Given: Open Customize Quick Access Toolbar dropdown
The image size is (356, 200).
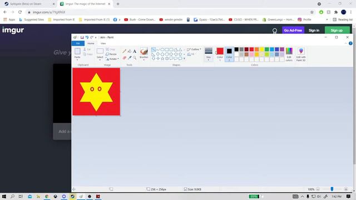Looking at the screenshot, I should 96,37.
